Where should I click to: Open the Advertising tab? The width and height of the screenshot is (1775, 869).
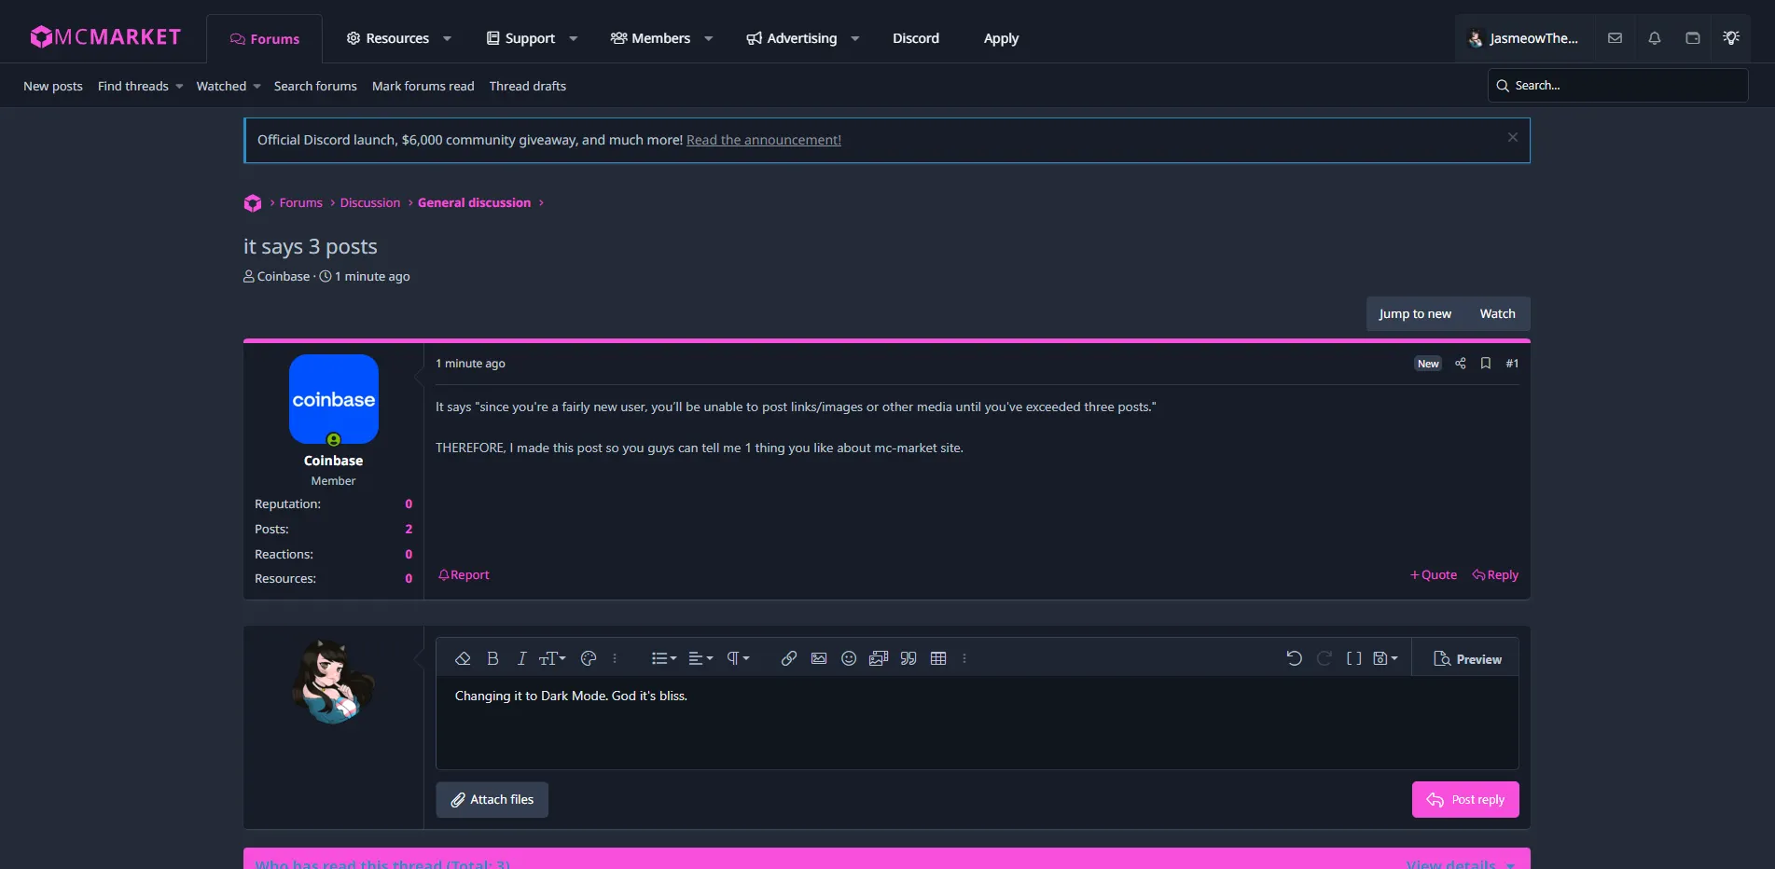coord(791,38)
